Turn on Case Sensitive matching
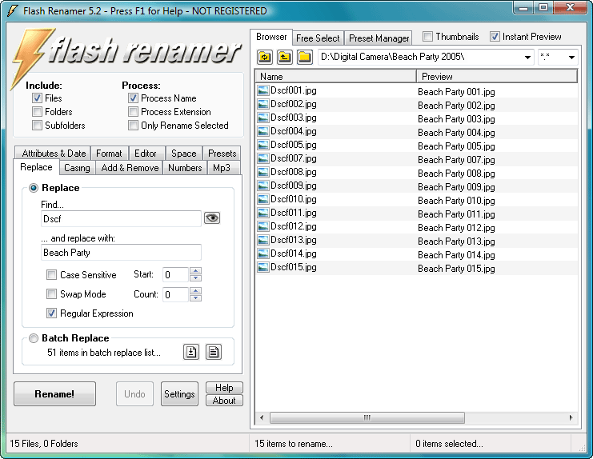Viewport: 593px width, 459px height. click(x=51, y=274)
